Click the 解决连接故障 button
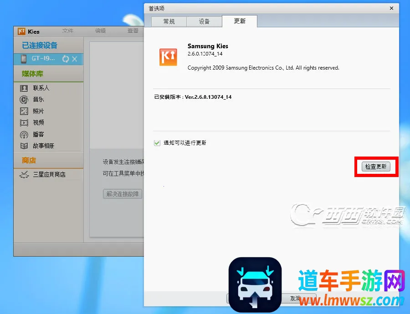This screenshot has height=314, width=410. coord(123,194)
